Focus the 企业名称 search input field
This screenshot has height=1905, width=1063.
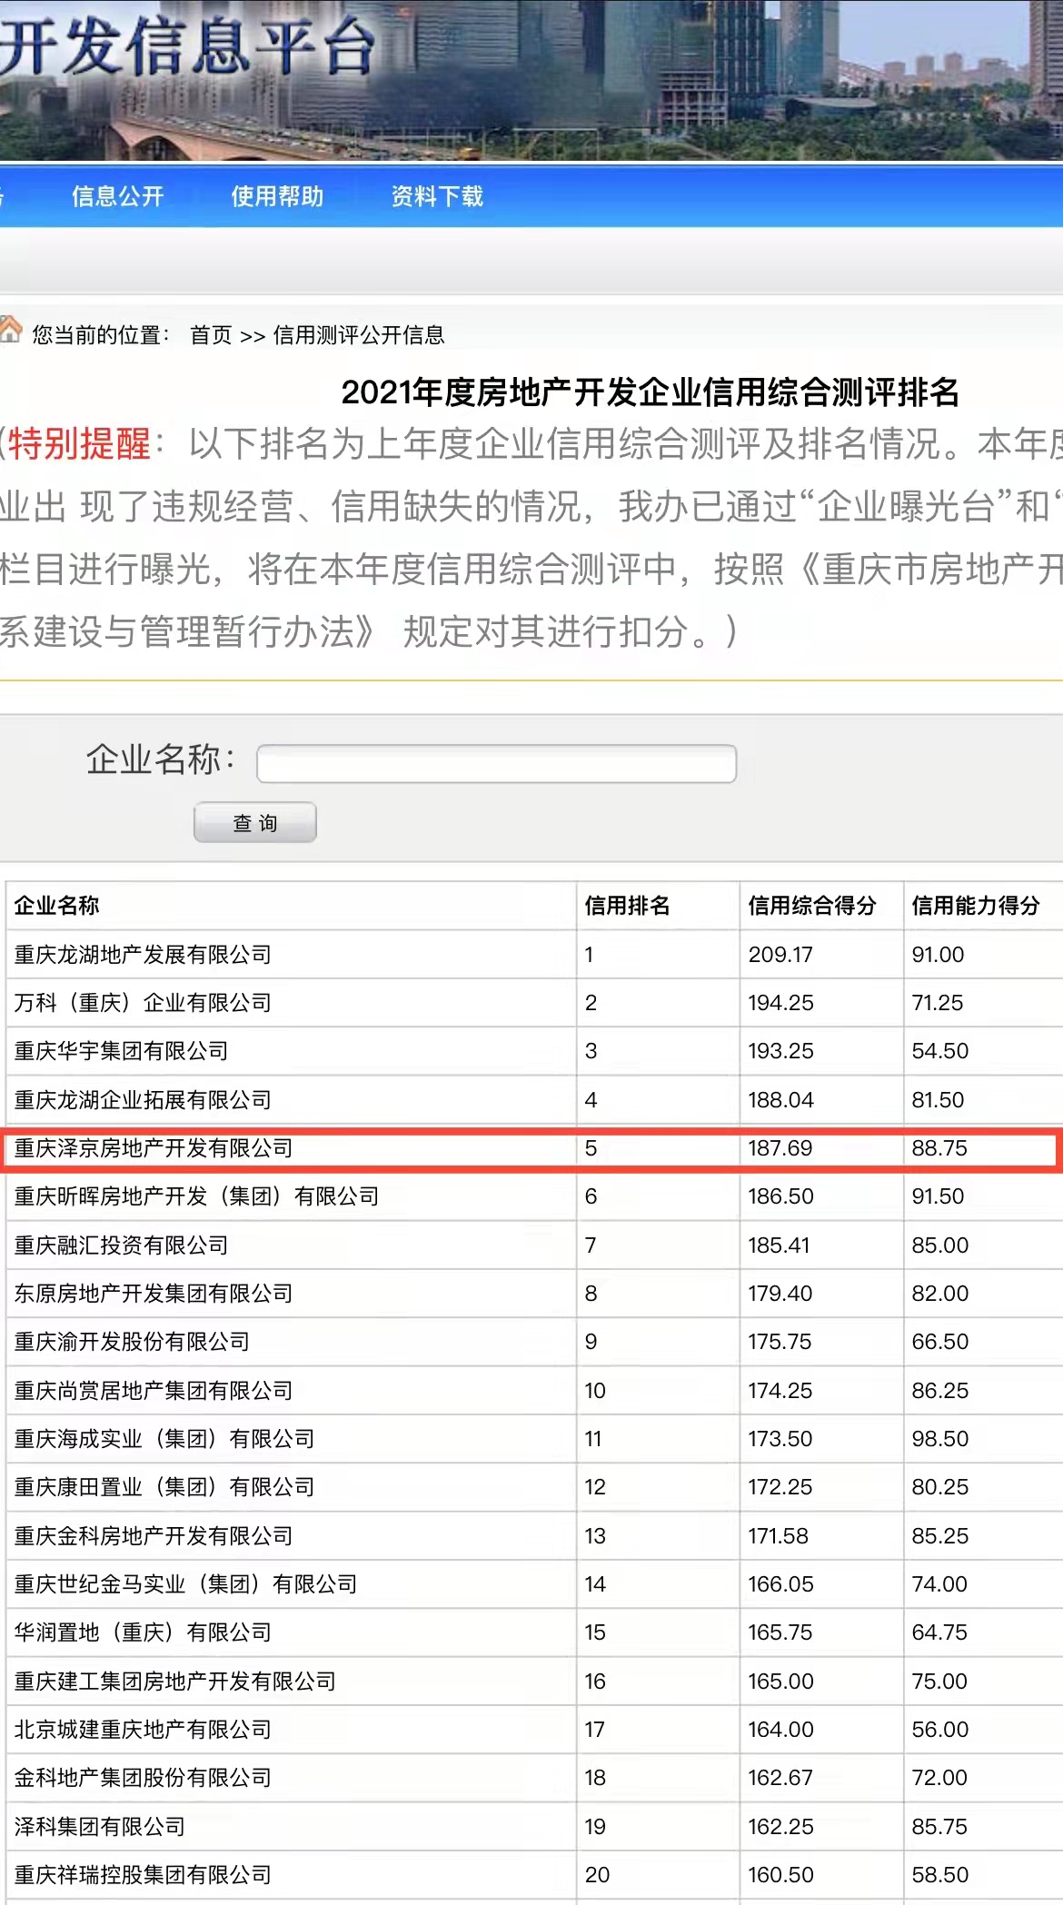coord(496,763)
